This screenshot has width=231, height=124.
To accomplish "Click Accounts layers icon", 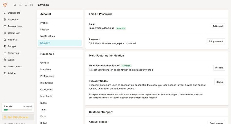I will [5, 19].
